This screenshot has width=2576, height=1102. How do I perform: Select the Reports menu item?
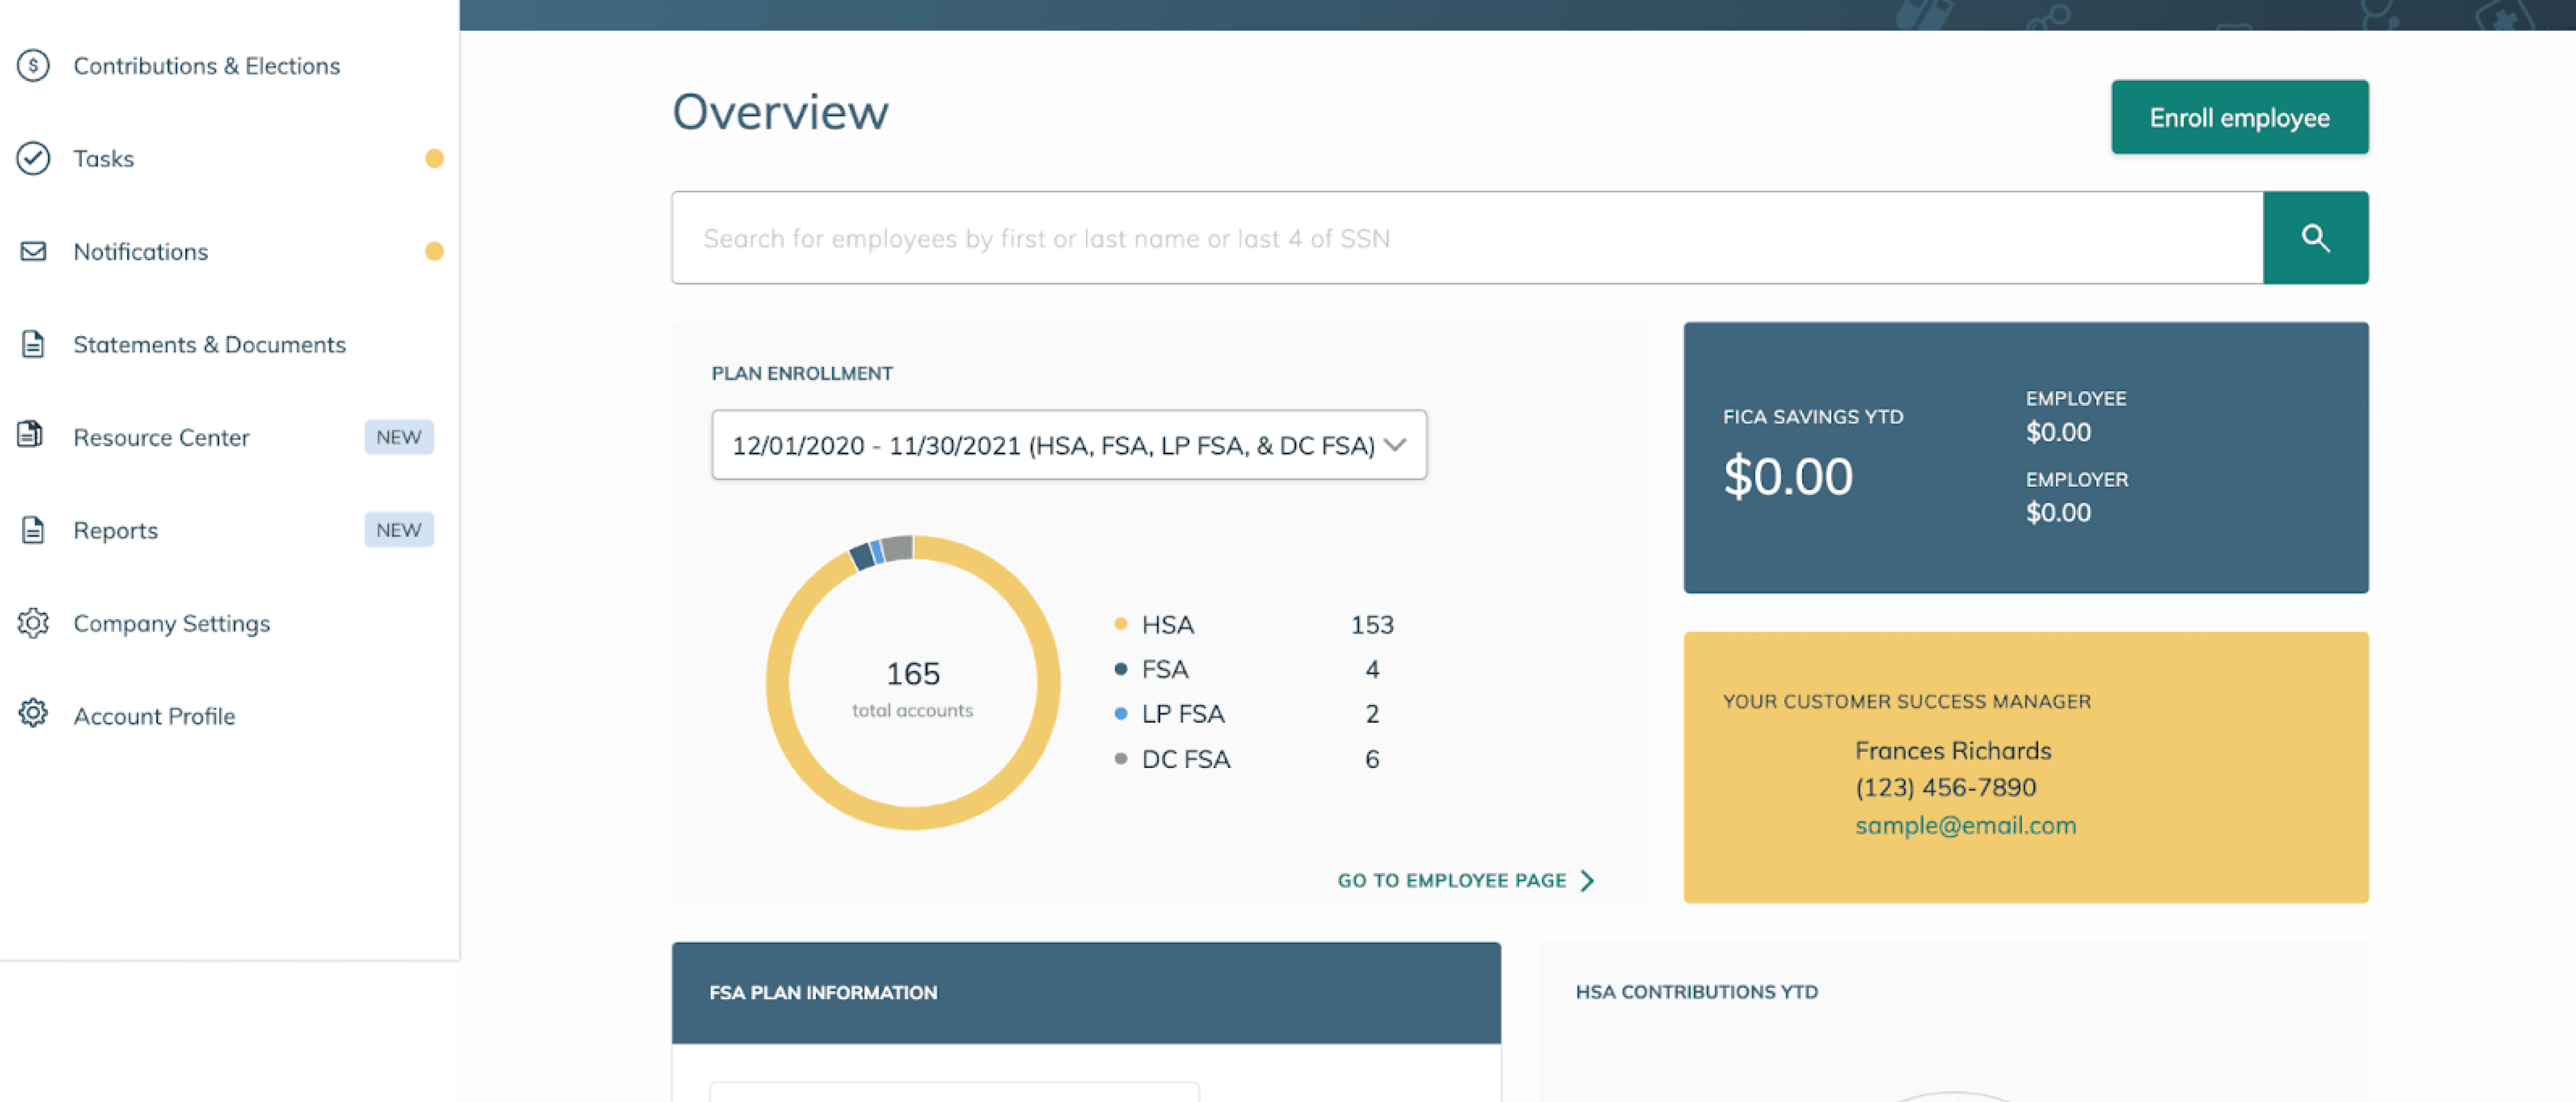pos(115,529)
